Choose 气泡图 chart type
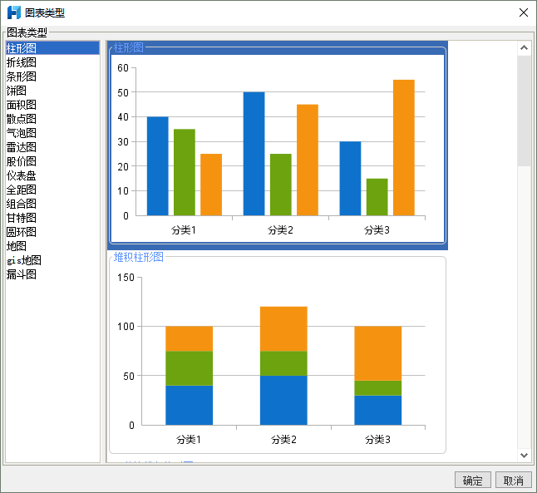 coord(52,133)
